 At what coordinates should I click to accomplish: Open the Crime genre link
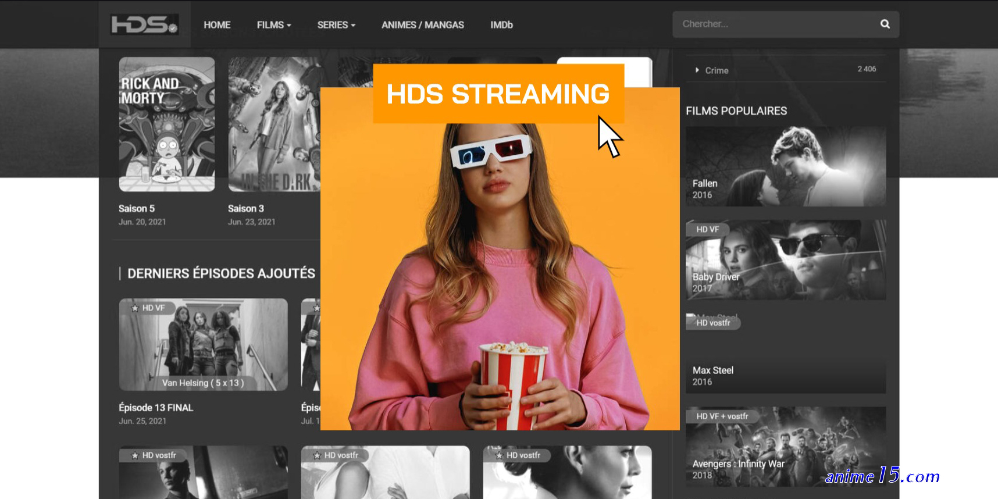(x=717, y=70)
